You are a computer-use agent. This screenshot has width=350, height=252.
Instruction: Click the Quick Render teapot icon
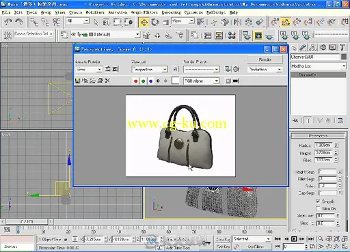[269, 36]
